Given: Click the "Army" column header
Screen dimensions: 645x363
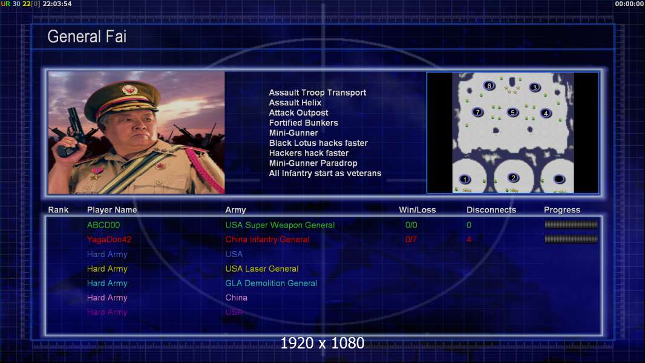Looking at the screenshot, I should pos(235,210).
